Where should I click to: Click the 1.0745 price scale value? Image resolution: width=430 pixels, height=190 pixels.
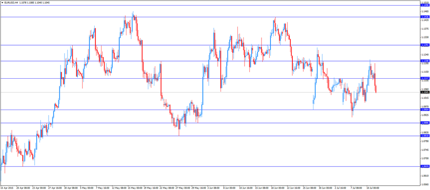click(x=424, y=150)
